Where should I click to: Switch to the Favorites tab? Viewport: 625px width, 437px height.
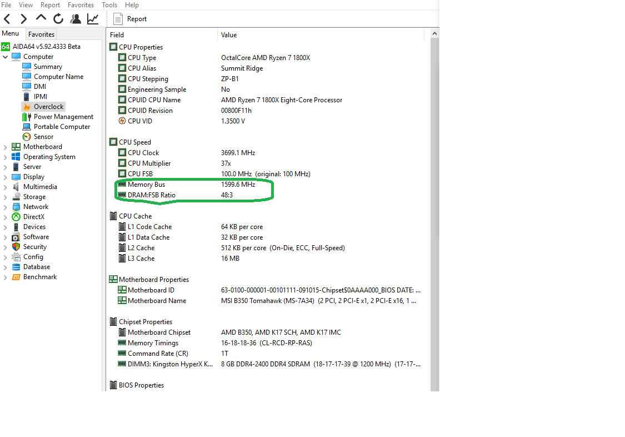(41, 34)
